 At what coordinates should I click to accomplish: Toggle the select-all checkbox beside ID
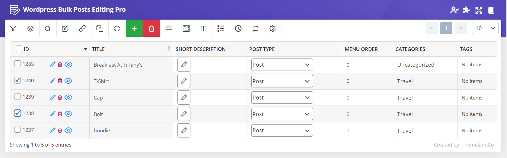19,49
